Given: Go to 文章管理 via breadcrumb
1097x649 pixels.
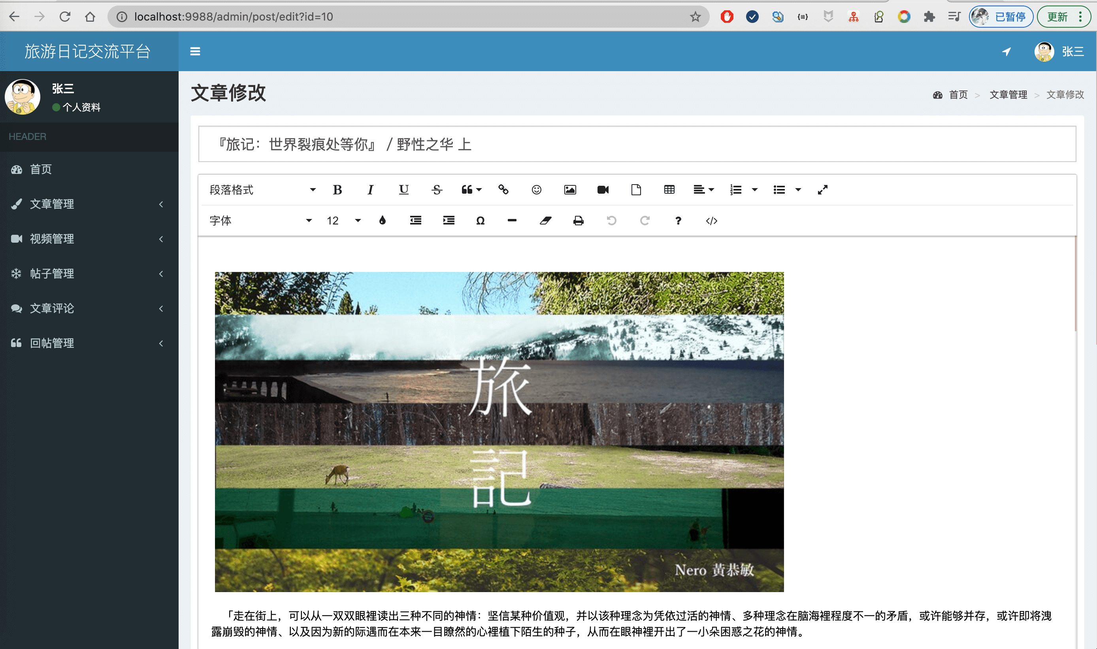Looking at the screenshot, I should (1008, 94).
